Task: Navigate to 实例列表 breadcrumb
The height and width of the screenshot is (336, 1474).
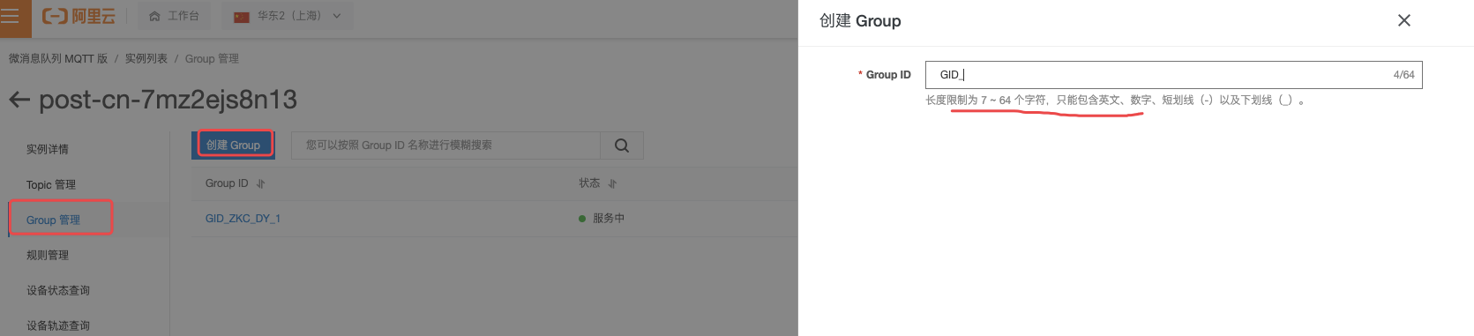Action: (146, 58)
